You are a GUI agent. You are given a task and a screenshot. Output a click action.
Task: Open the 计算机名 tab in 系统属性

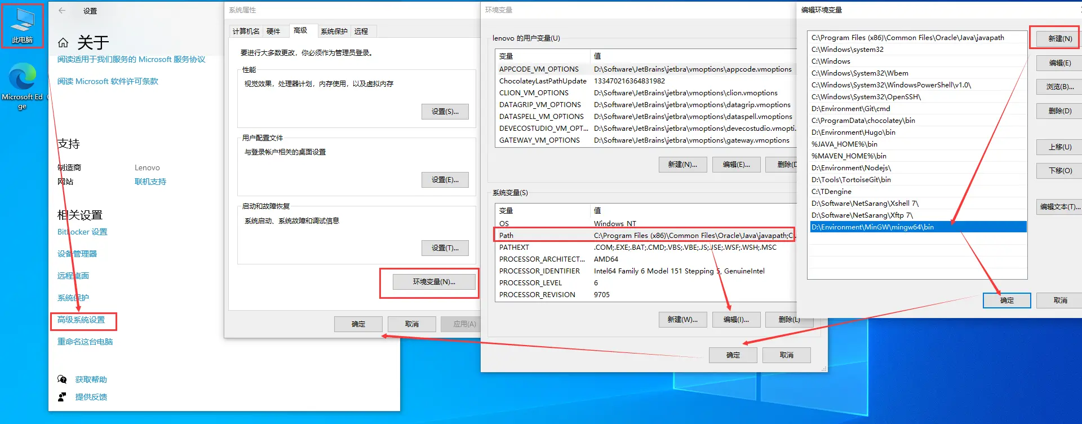point(246,32)
